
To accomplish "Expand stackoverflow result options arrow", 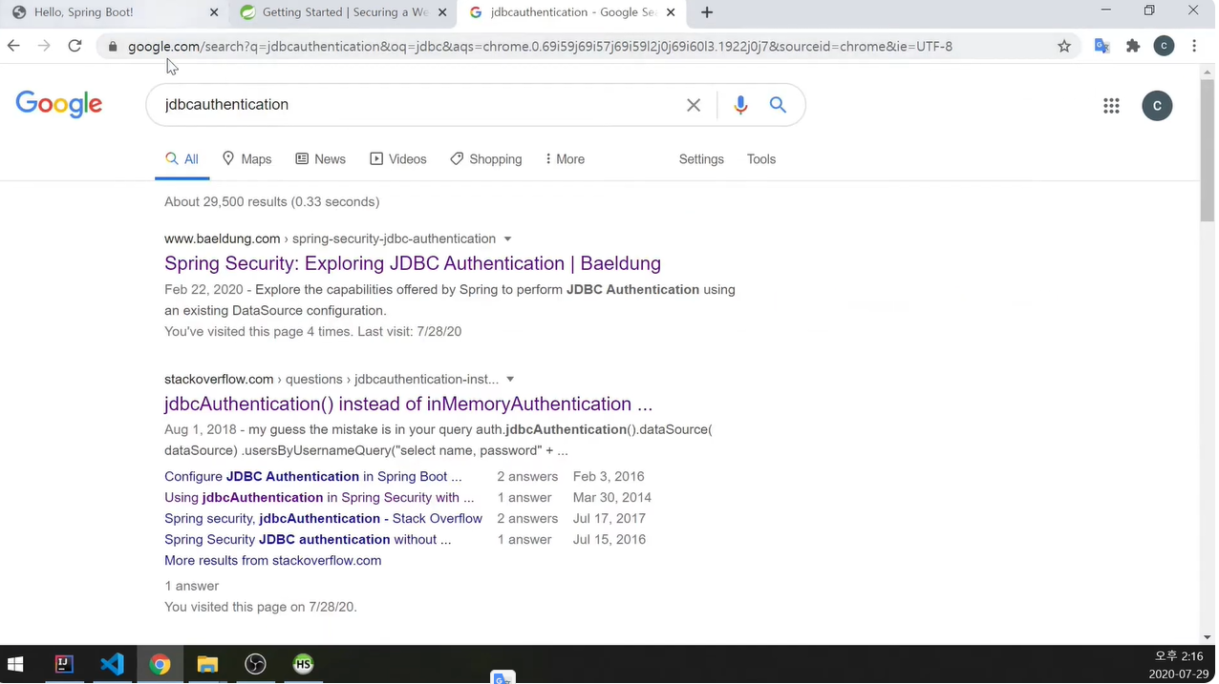I will coord(510,380).
